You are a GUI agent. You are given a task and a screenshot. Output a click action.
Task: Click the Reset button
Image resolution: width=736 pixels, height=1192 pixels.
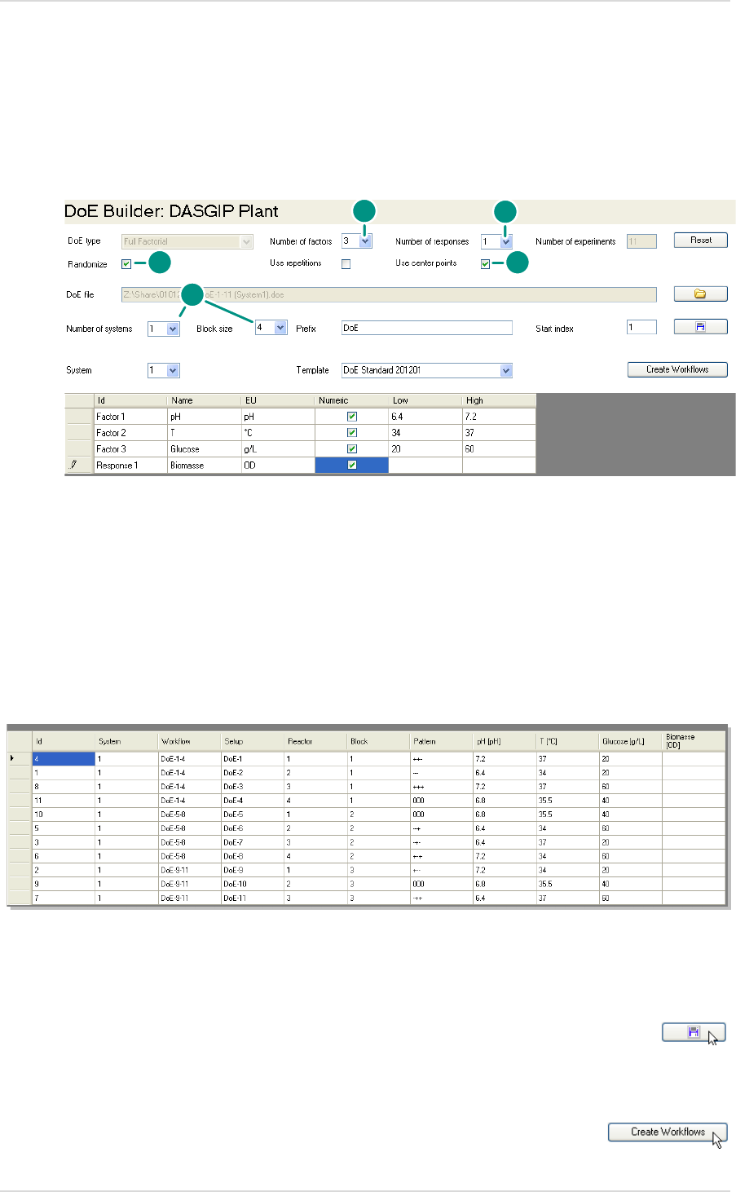[700, 241]
